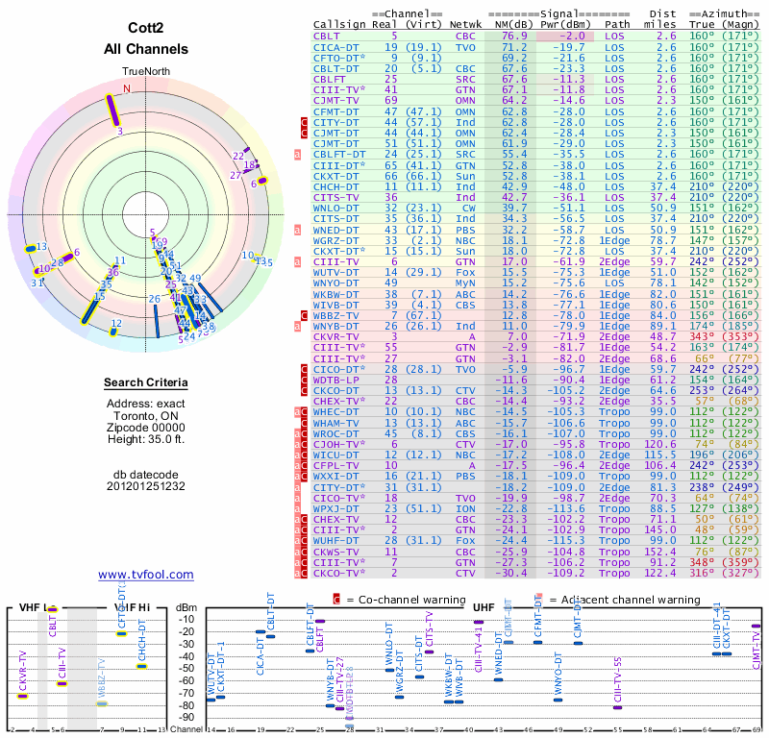
Task: Click the pink 'a' adjacent channel legend icon
Action: [x=539, y=600]
